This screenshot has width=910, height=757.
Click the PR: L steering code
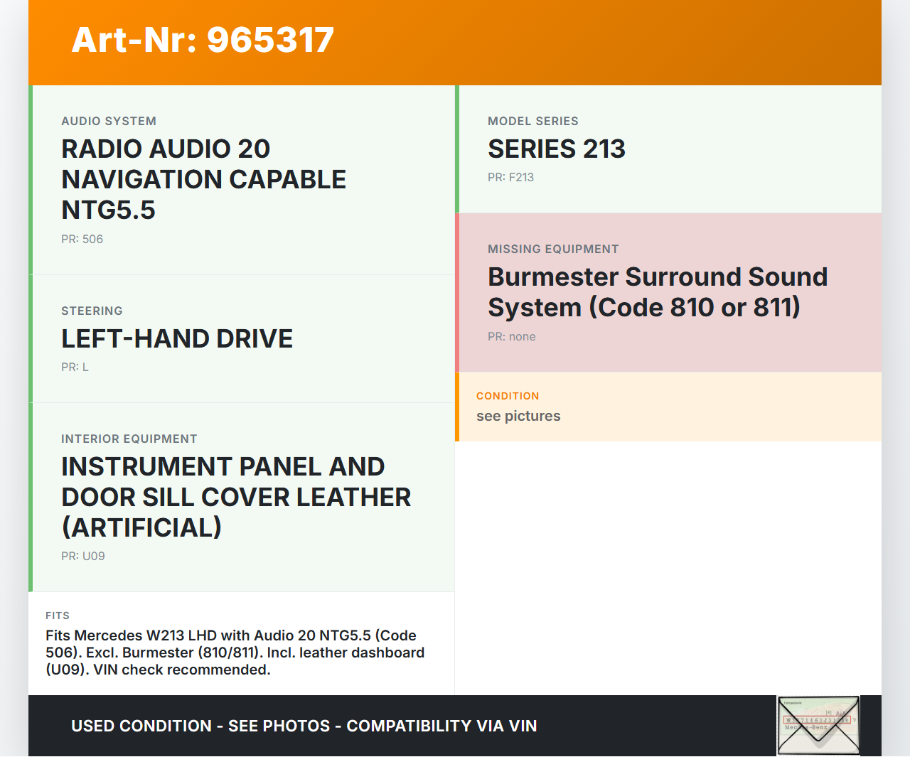tap(75, 367)
